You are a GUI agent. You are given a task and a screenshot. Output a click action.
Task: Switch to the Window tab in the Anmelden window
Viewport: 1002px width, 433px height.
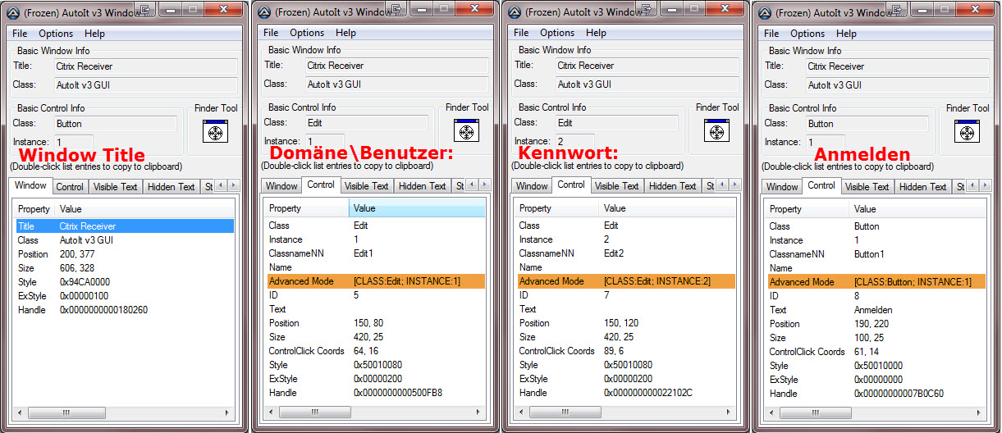point(782,187)
